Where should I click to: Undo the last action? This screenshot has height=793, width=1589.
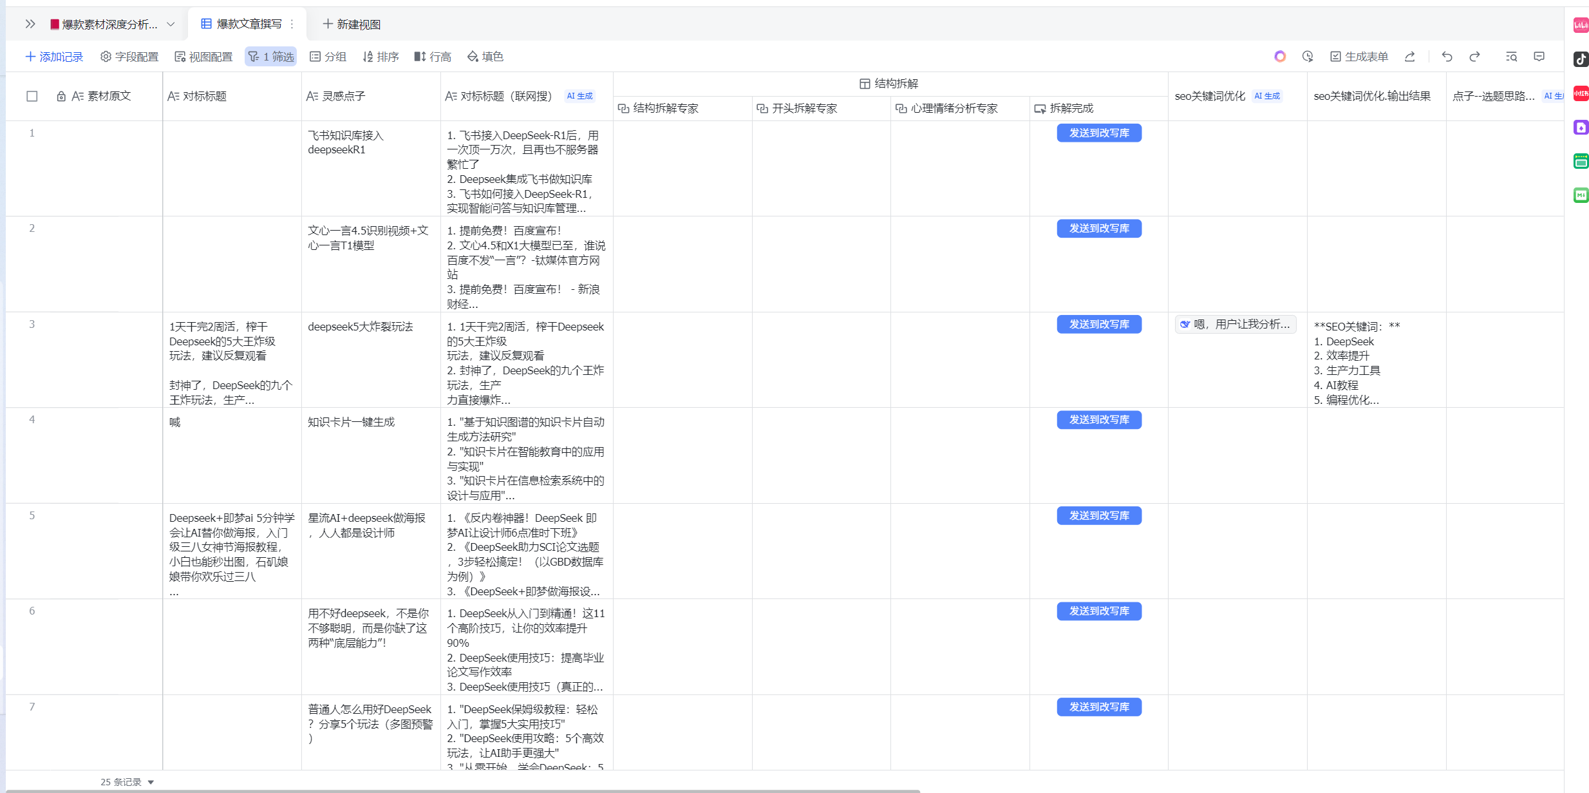(1447, 57)
